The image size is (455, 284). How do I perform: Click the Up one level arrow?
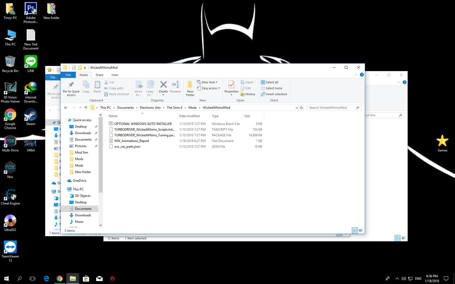[86, 108]
